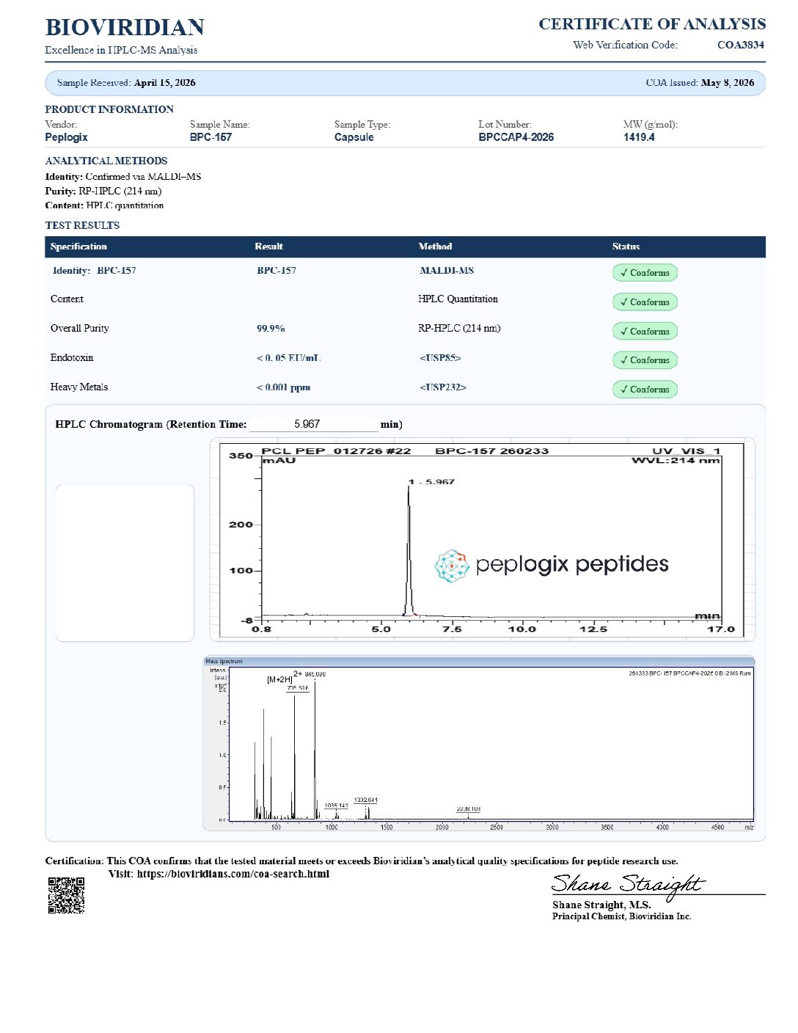Click the PRODUCT INFORMATION heading
The width and height of the screenshot is (798, 1033).
(109, 109)
